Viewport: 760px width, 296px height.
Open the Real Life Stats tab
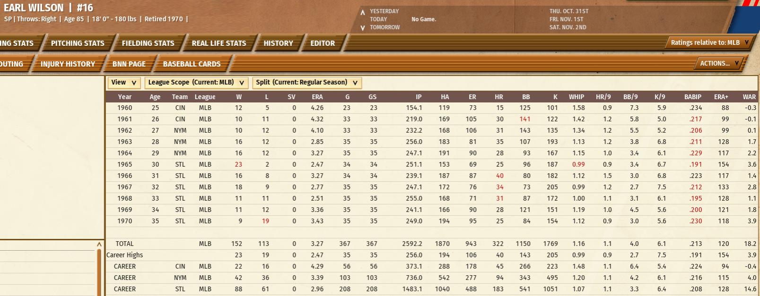click(x=219, y=43)
